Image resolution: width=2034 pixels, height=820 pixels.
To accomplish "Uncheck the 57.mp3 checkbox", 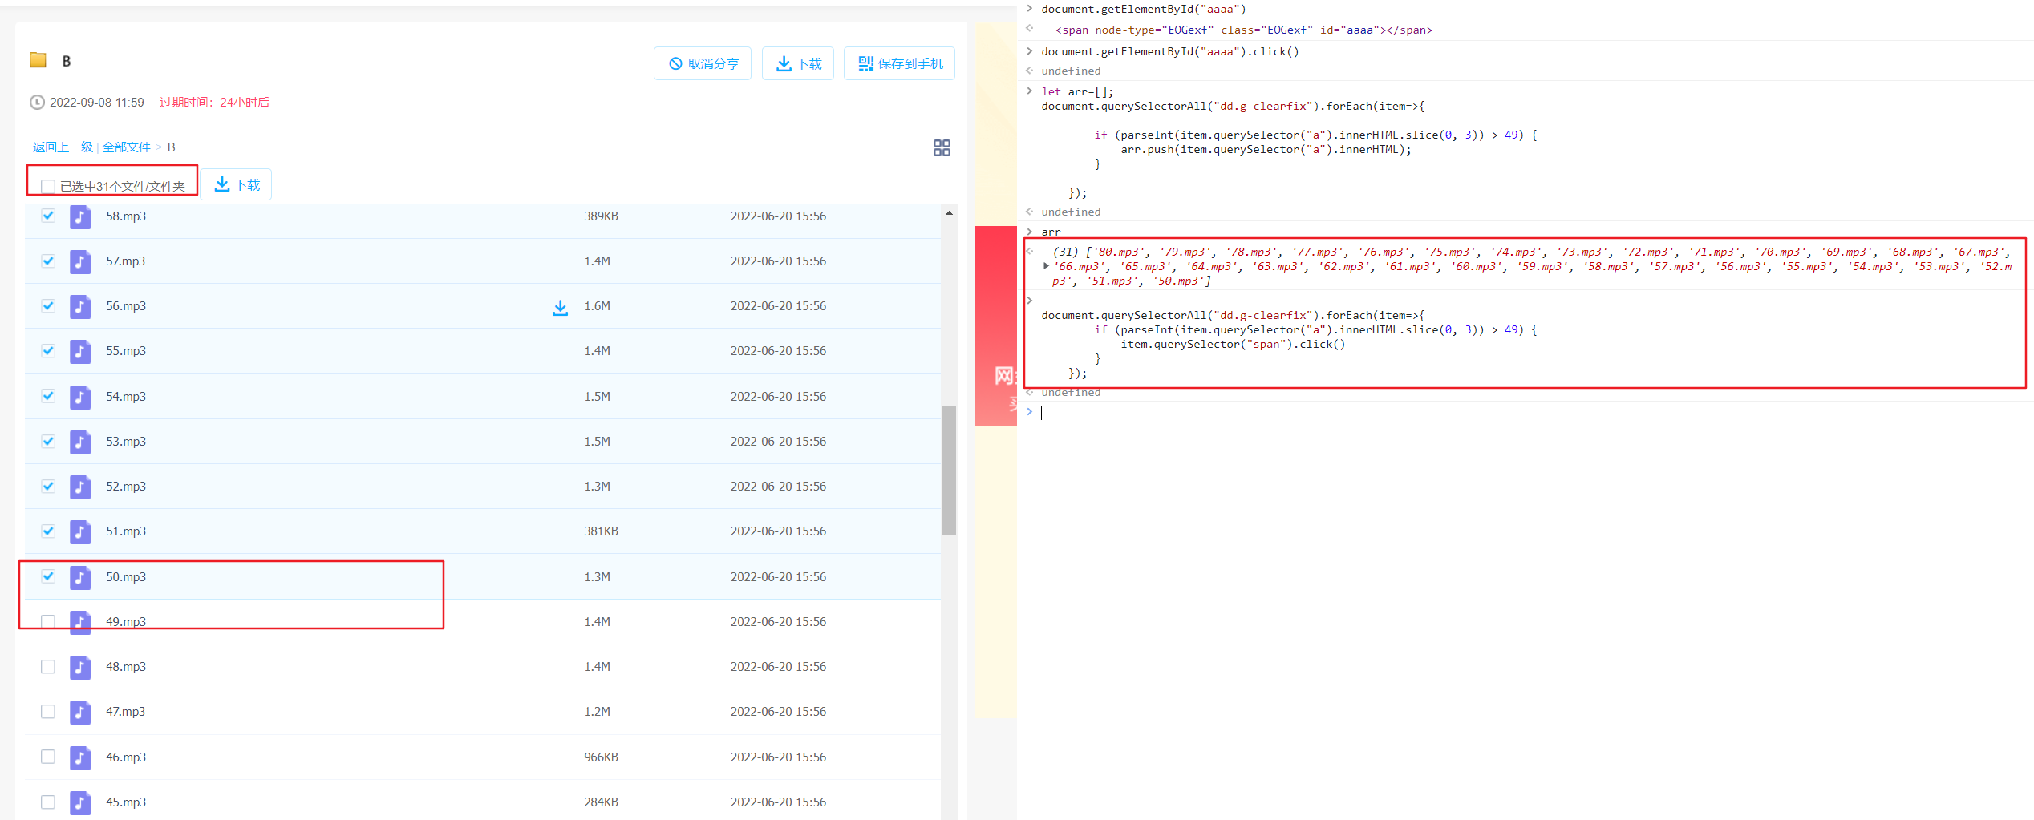I will tap(48, 261).
